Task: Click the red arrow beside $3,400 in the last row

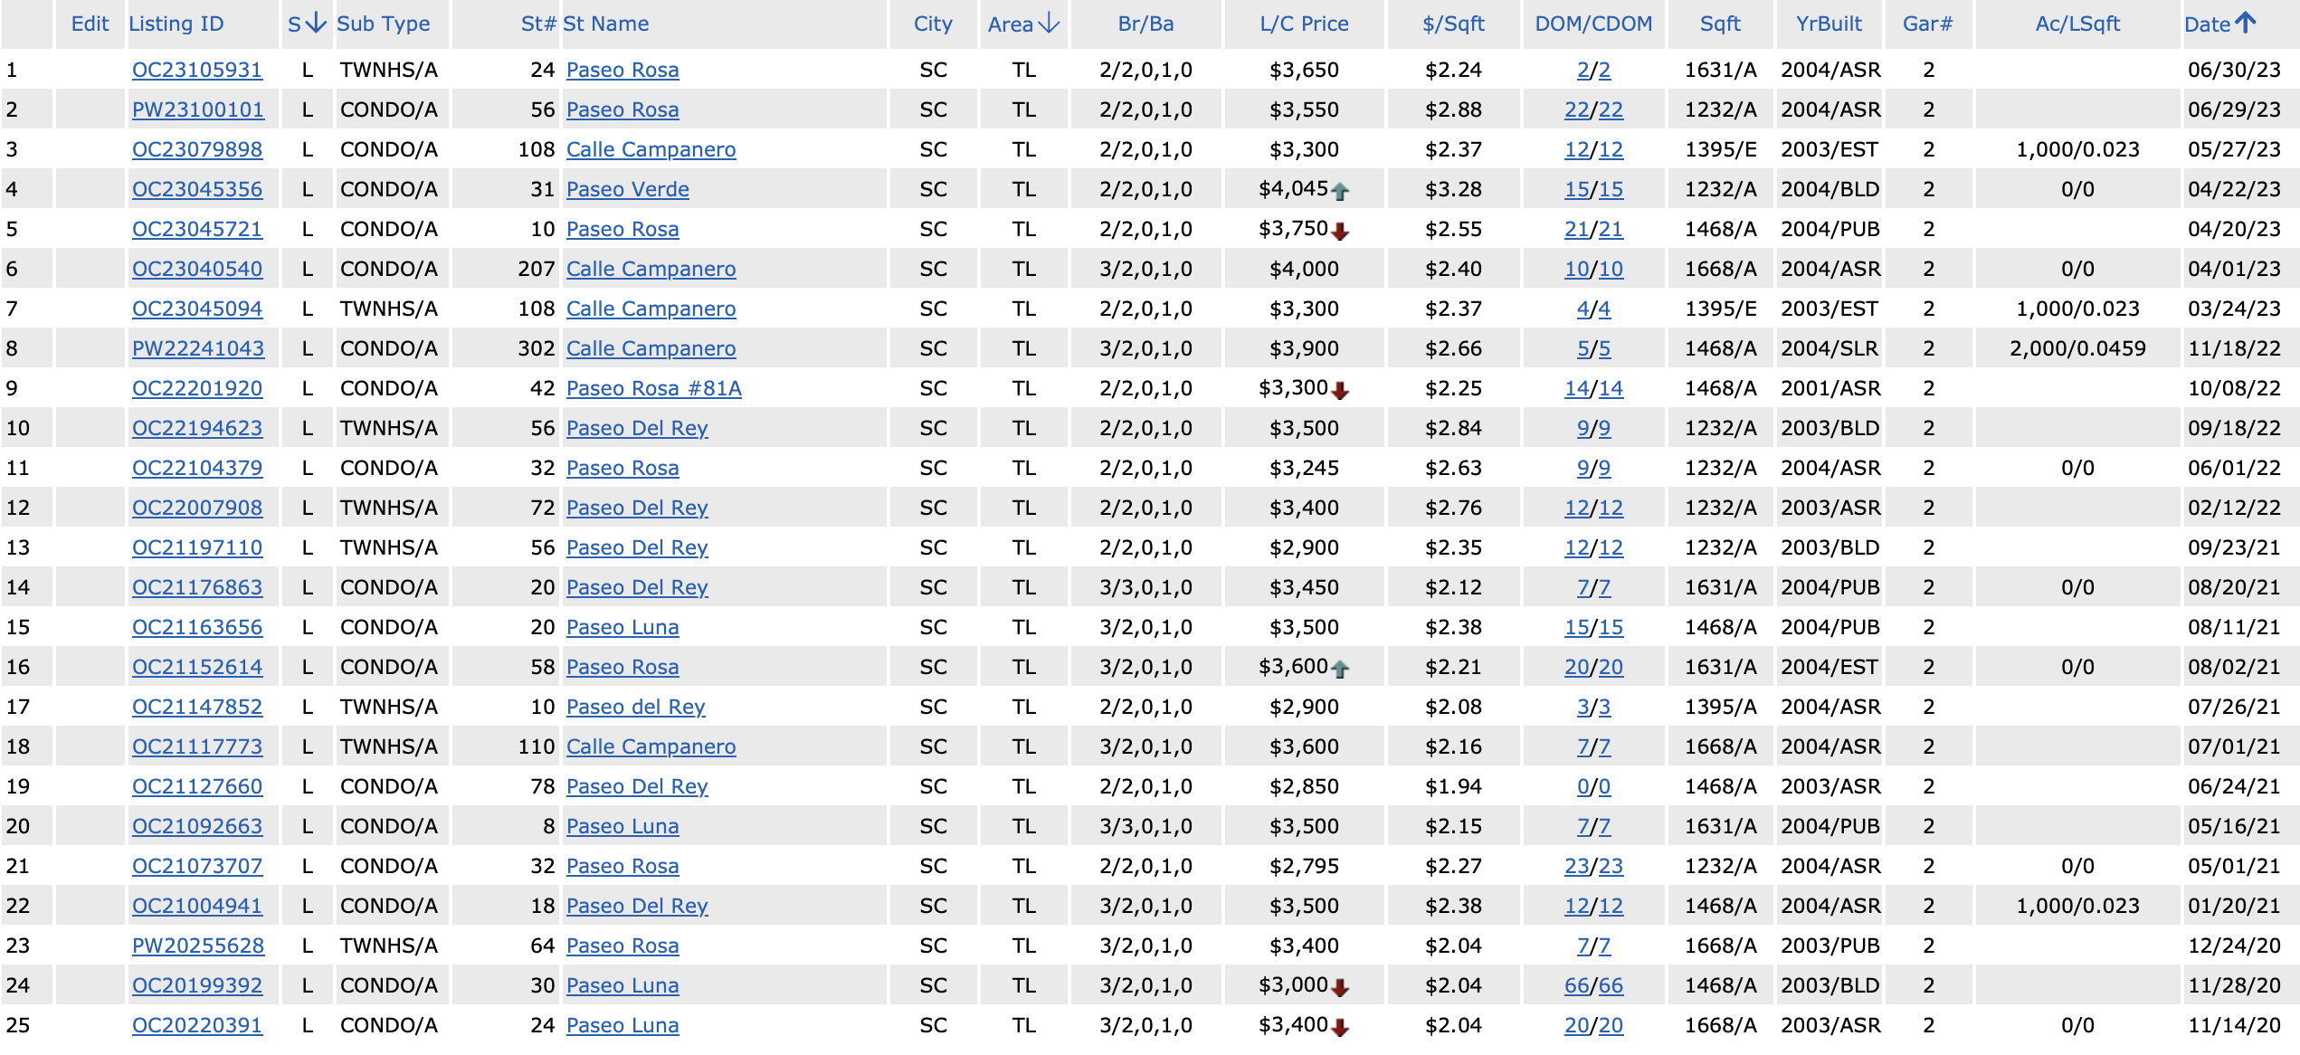Action: tap(1340, 1027)
